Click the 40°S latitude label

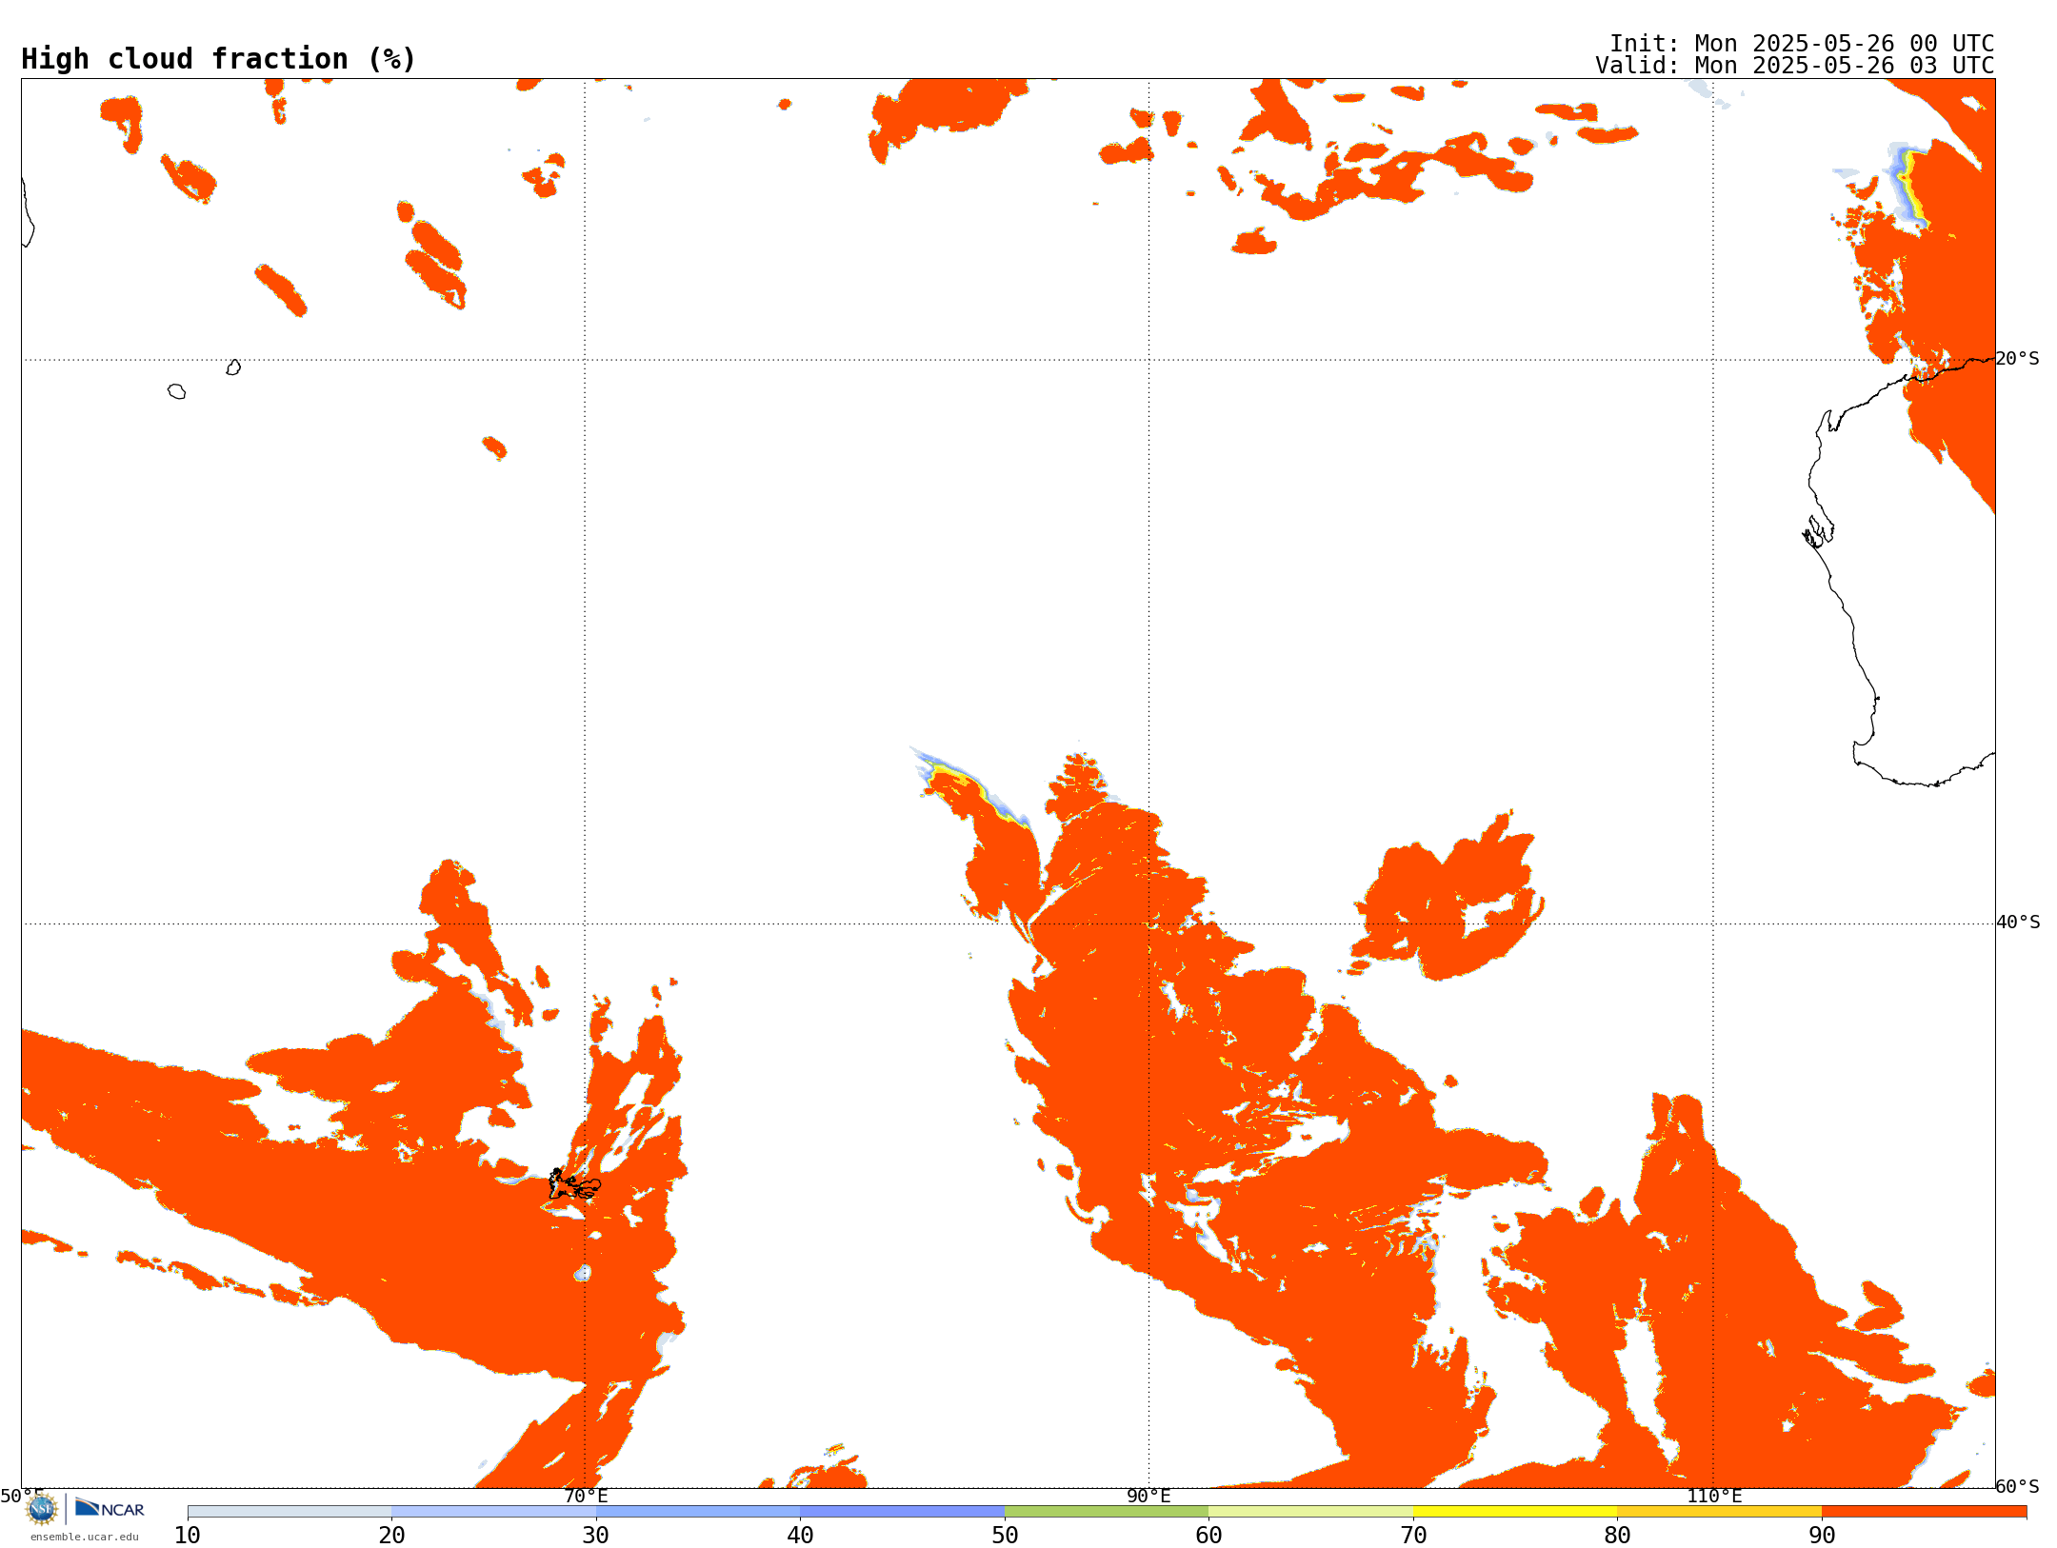pyautogui.click(x=2018, y=923)
